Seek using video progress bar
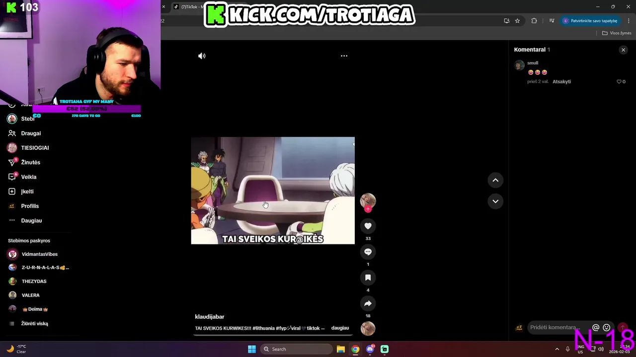 coord(273,335)
